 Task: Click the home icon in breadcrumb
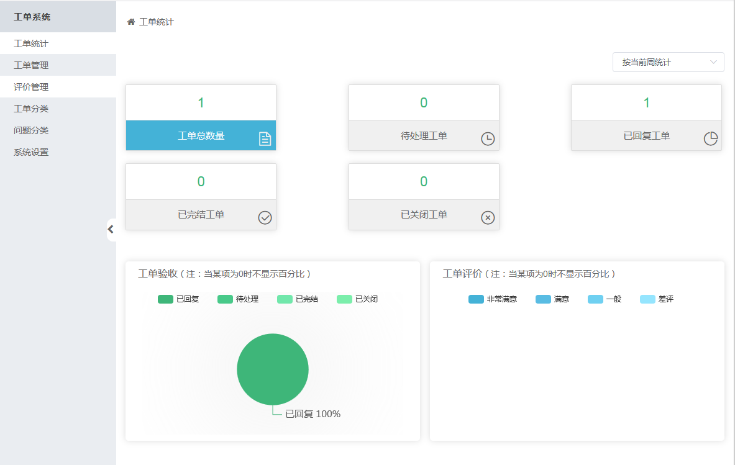coord(131,22)
